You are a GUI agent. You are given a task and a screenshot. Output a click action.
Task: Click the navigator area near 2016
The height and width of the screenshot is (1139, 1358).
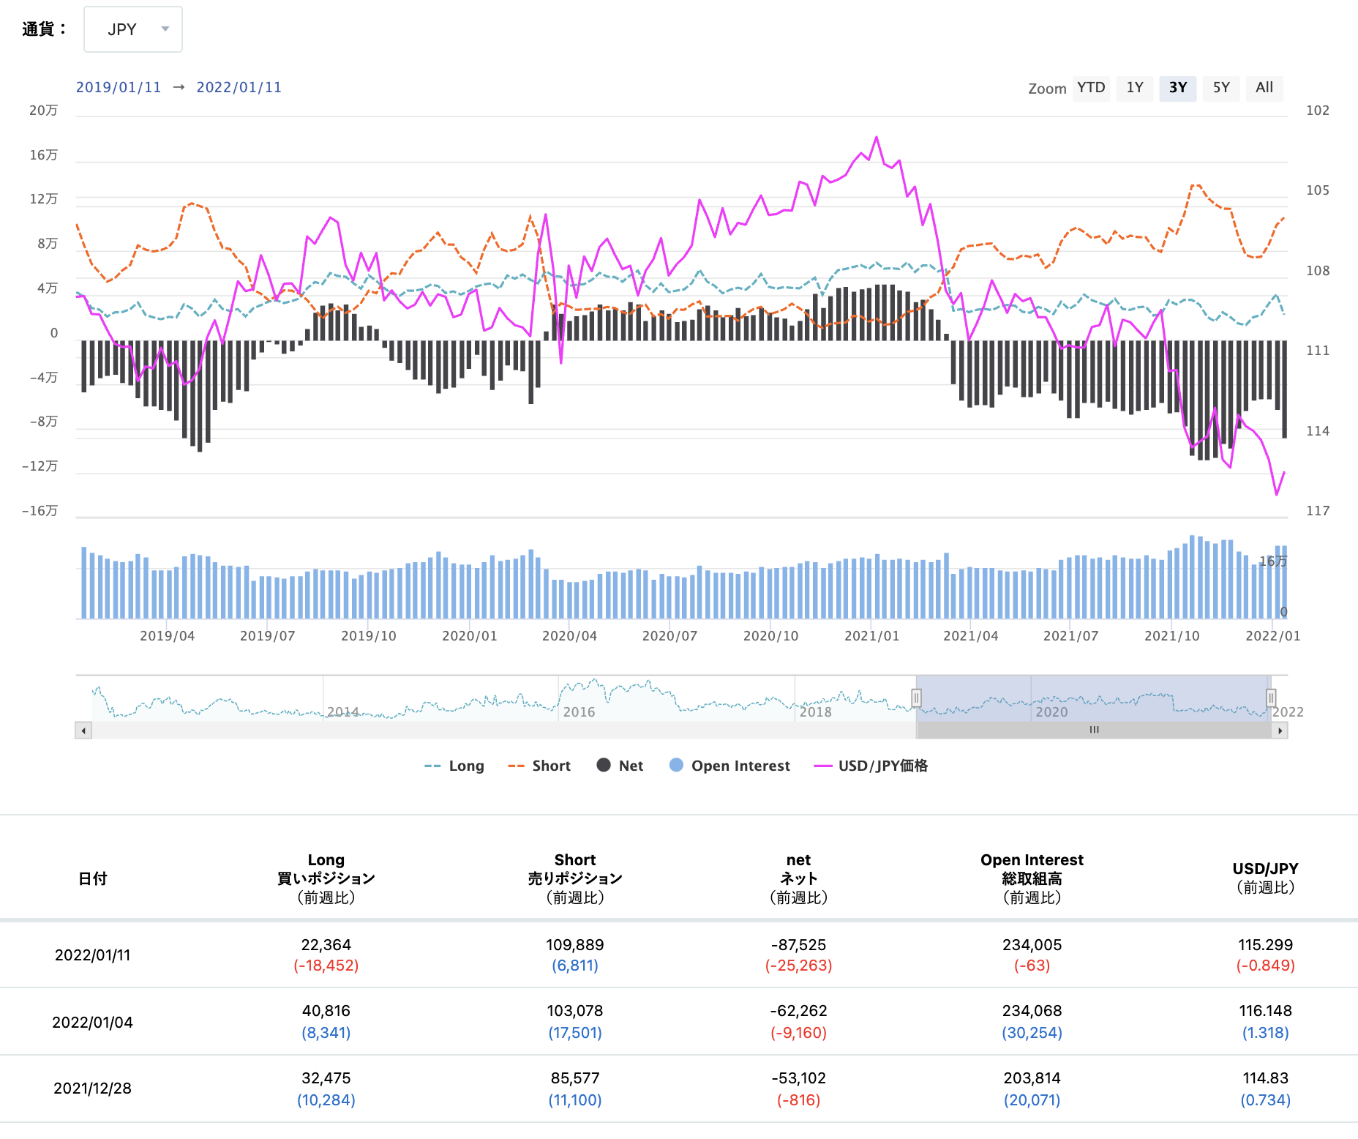pyautogui.click(x=579, y=712)
